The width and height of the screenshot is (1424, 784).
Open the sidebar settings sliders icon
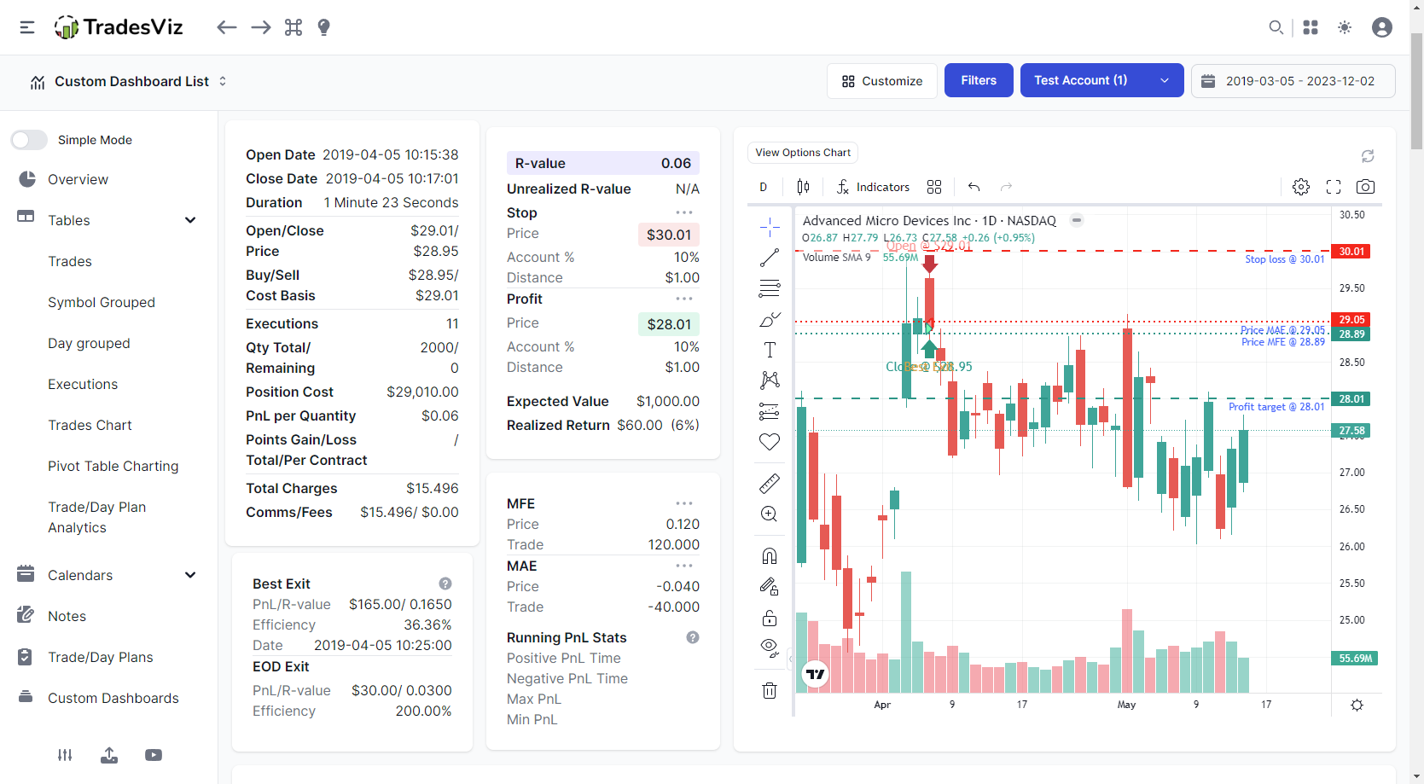point(65,755)
